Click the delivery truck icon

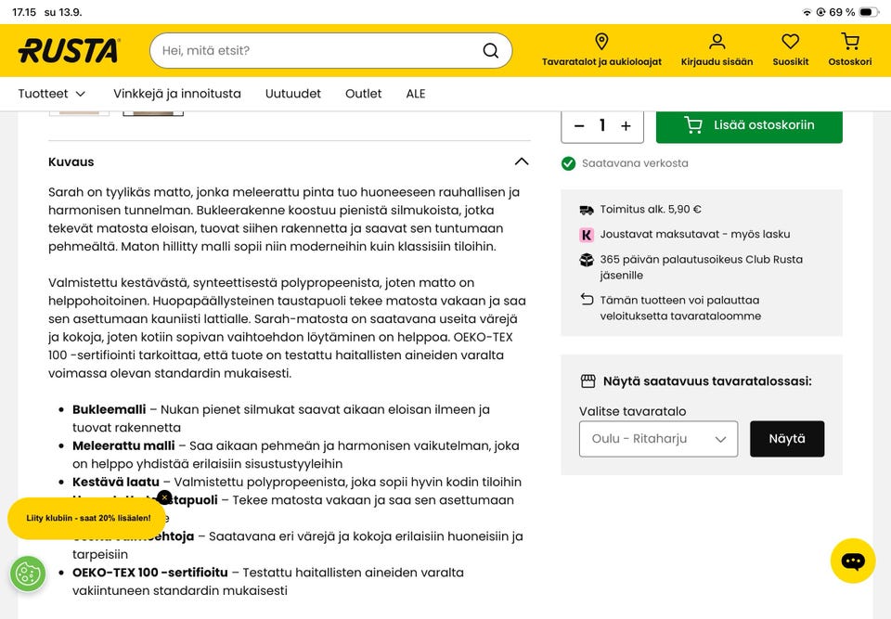(586, 210)
